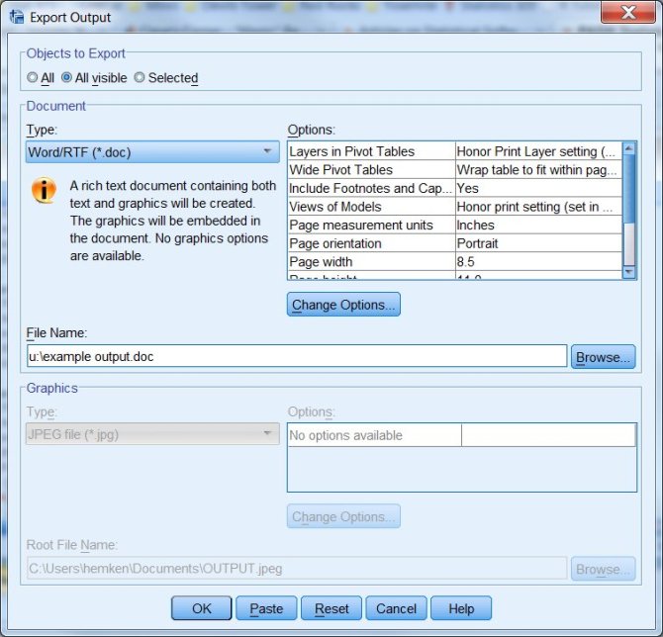Open the Word/RTF document type dropdown
This screenshot has height=637, width=663.
tap(152, 152)
